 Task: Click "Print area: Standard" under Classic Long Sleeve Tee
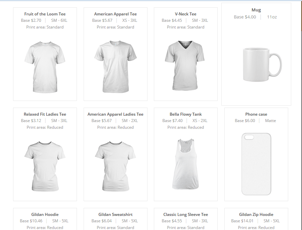(186, 228)
